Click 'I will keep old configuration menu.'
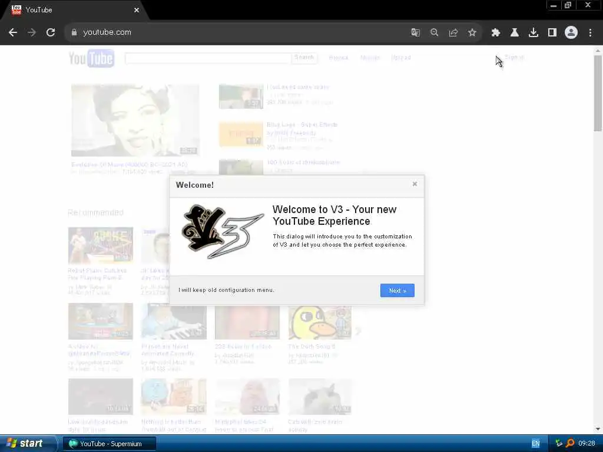The width and height of the screenshot is (603, 452). [x=226, y=290]
